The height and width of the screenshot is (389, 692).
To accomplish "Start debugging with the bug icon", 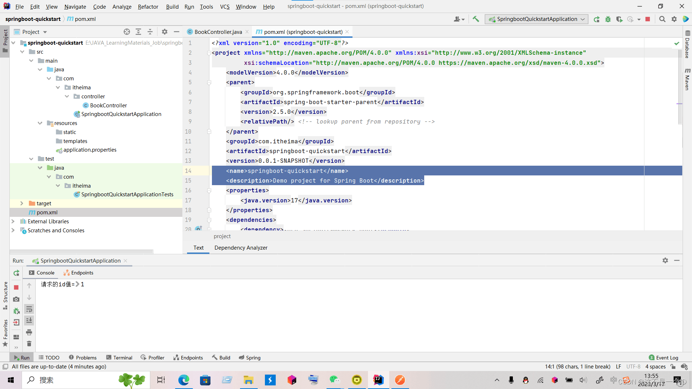I will pos(608,19).
